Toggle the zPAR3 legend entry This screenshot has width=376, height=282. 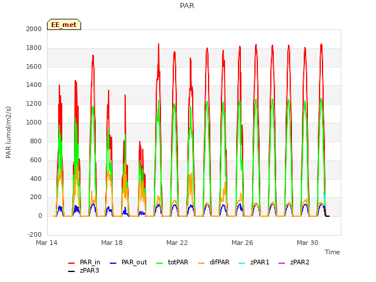coord(83,270)
